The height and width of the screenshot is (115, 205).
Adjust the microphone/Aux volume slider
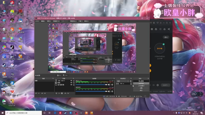coord(91,85)
